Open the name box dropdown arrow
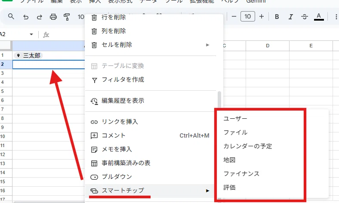 point(31,34)
